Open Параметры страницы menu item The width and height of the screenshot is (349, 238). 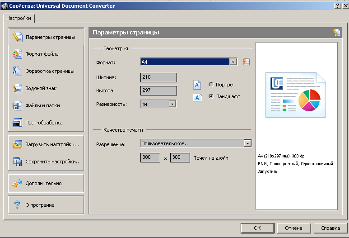click(46, 37)
